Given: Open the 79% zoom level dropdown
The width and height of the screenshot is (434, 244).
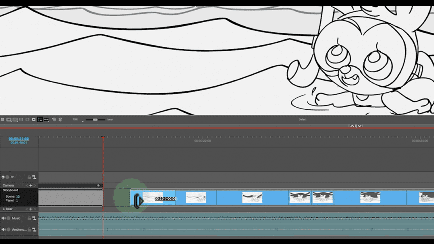Looking at the screenshot, I should pos(75,120).
